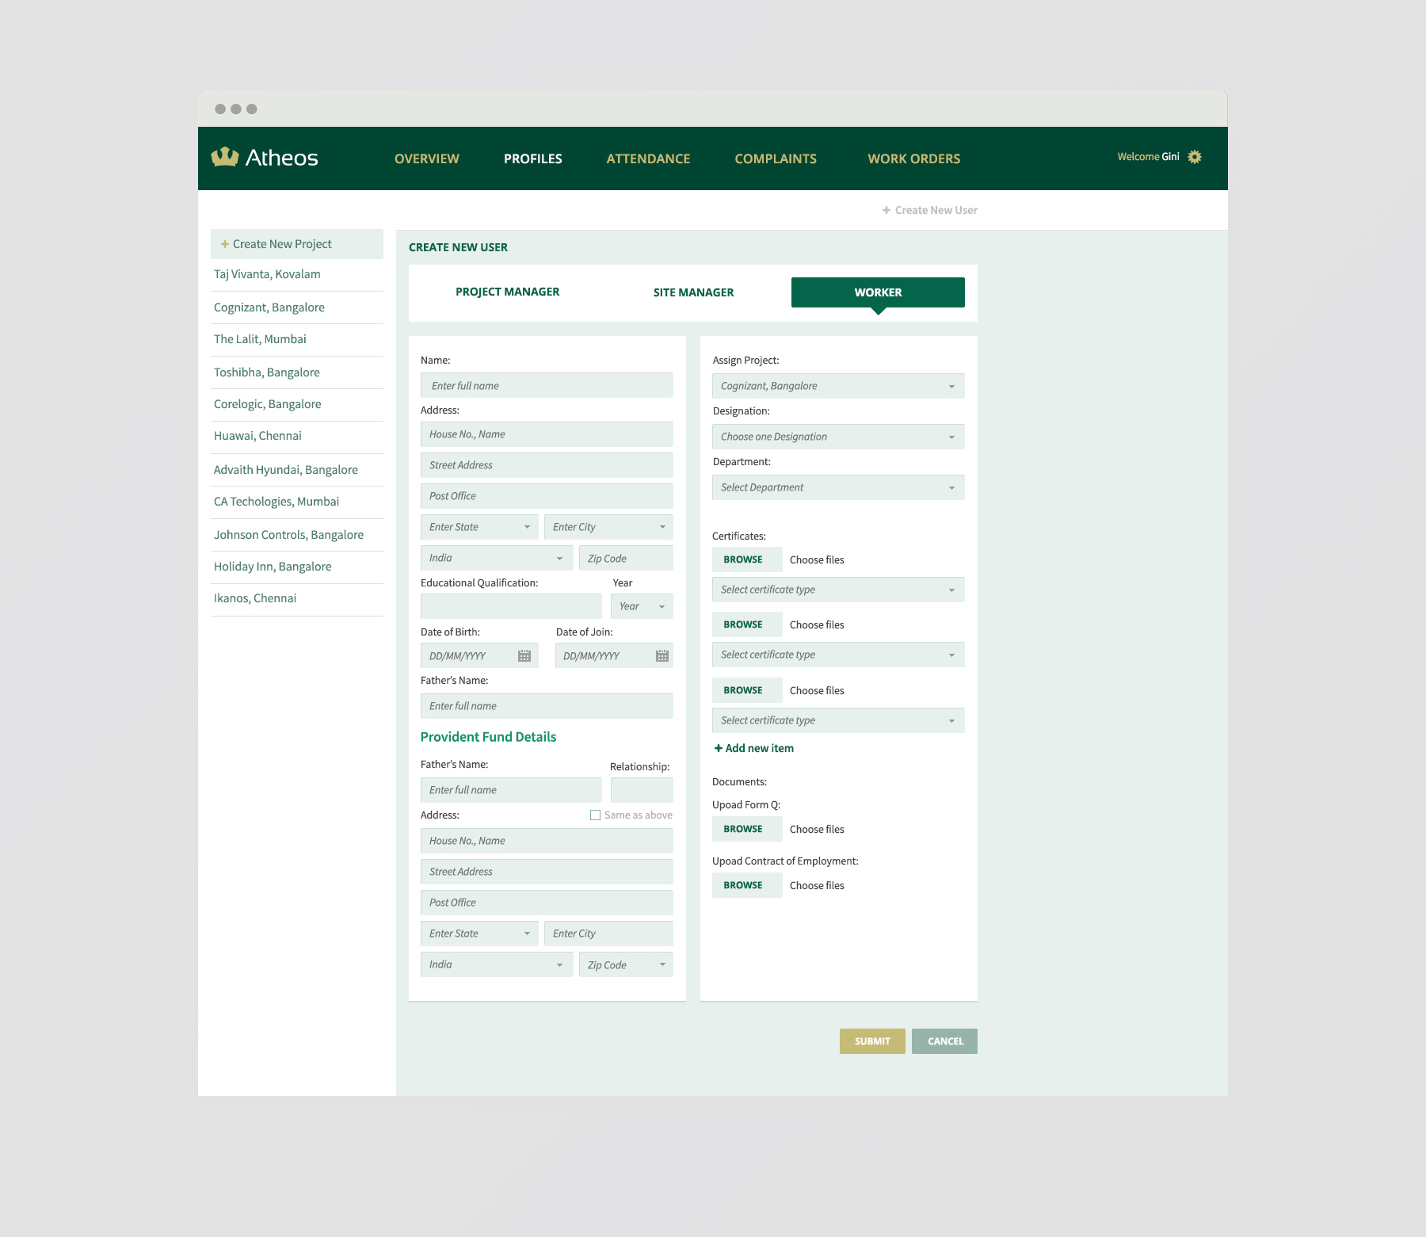Expand the Select Department dropdown
Image resolution: width=1426 pixels, height=1237 pixels.
(837, 487)
